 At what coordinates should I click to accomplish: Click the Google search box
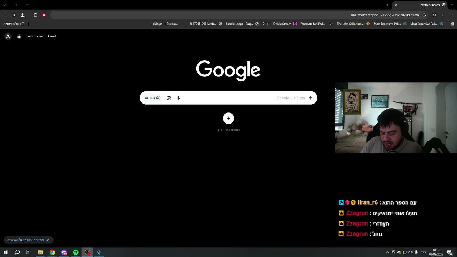pos(228,98)
